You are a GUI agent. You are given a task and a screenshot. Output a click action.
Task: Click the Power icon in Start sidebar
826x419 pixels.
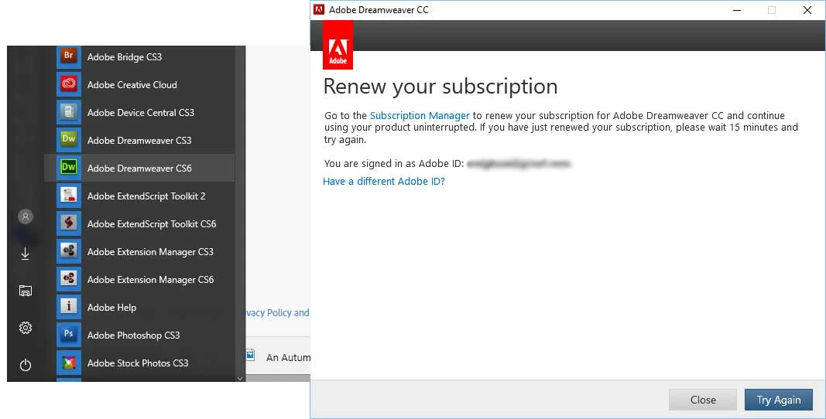(26, 365)
